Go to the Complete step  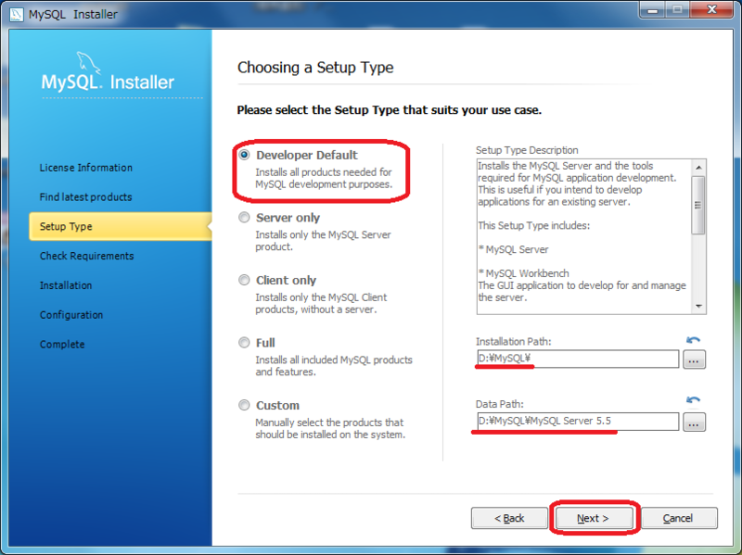pos(62,344)
